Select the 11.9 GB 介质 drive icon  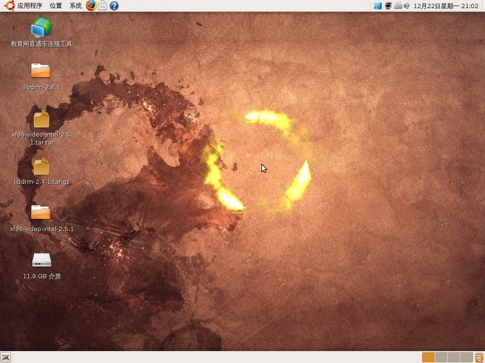pos(41,260)
